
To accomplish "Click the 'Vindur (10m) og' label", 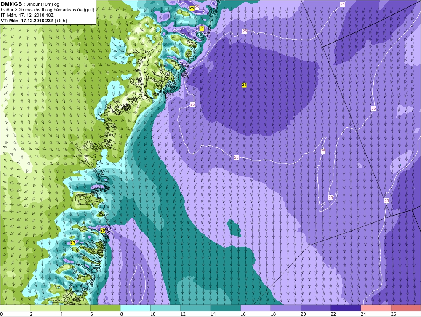I will click(x=43, y=5).
